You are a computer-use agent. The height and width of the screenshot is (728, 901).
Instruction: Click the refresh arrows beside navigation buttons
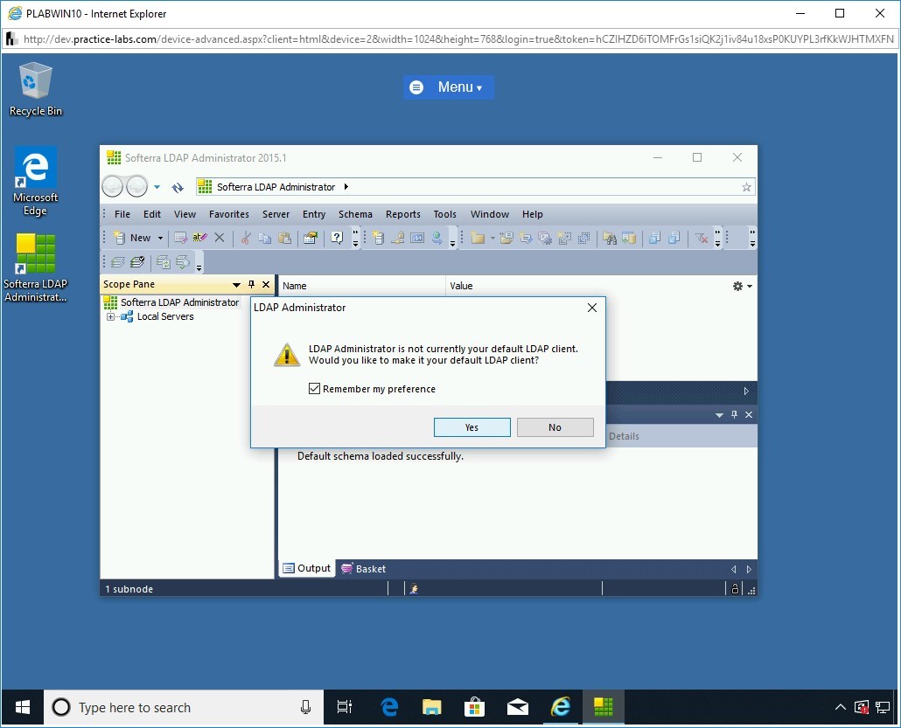click(x=178, y=187)
